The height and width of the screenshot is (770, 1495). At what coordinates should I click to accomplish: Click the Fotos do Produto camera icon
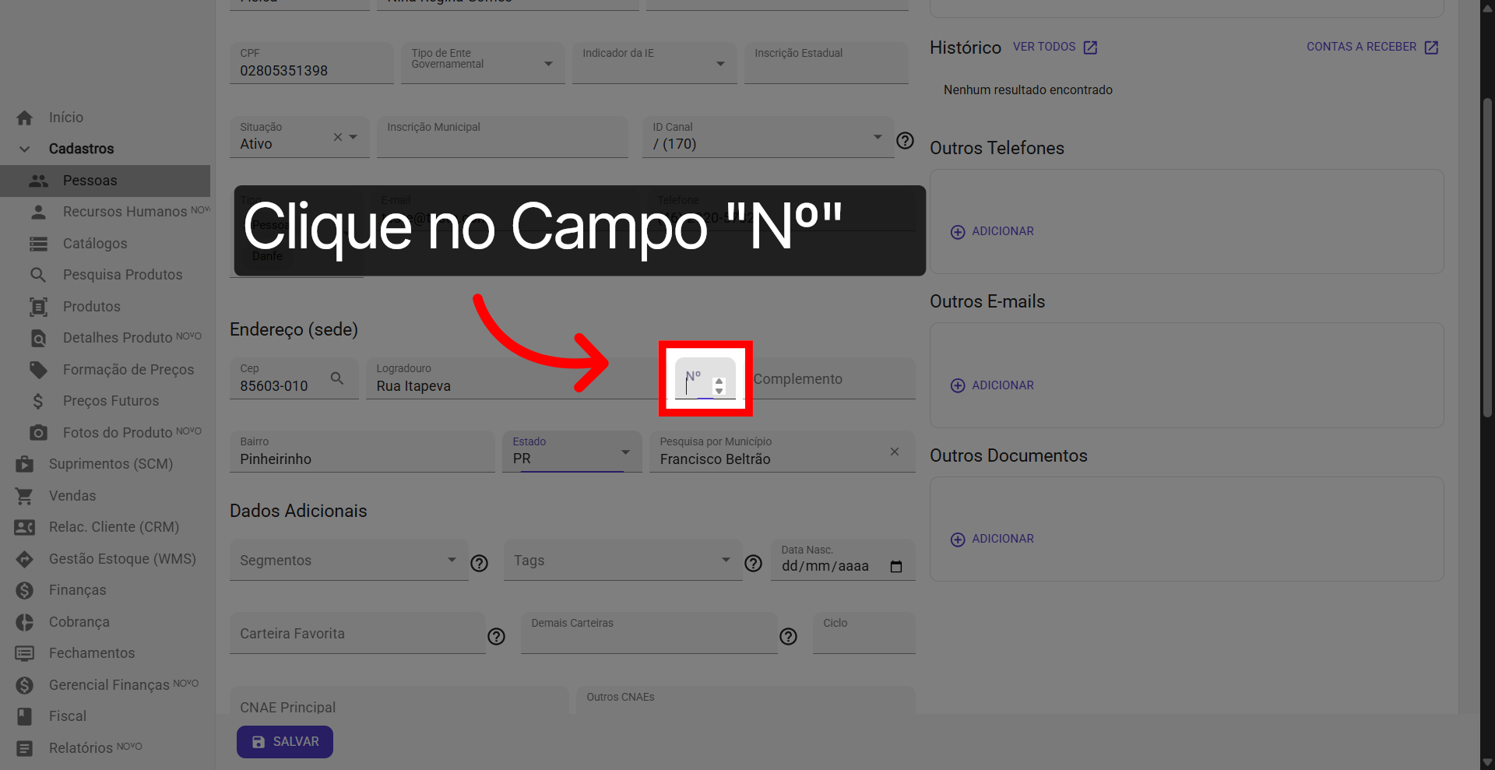[38, 432]
